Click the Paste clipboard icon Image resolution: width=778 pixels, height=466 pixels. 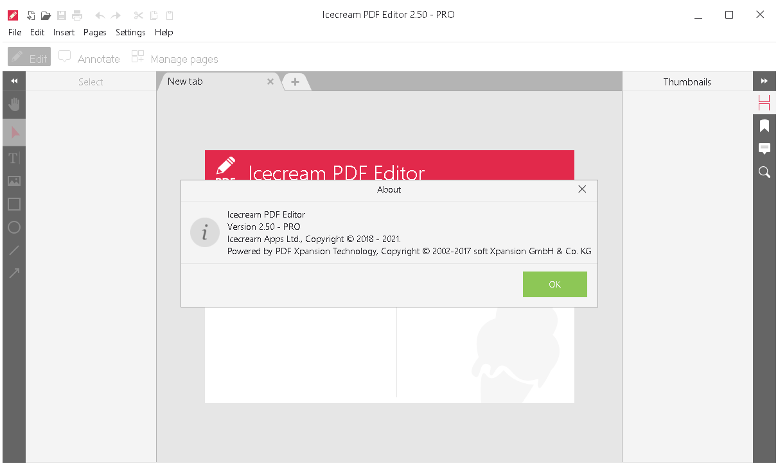pyautogui.click(x=170, y=15)
